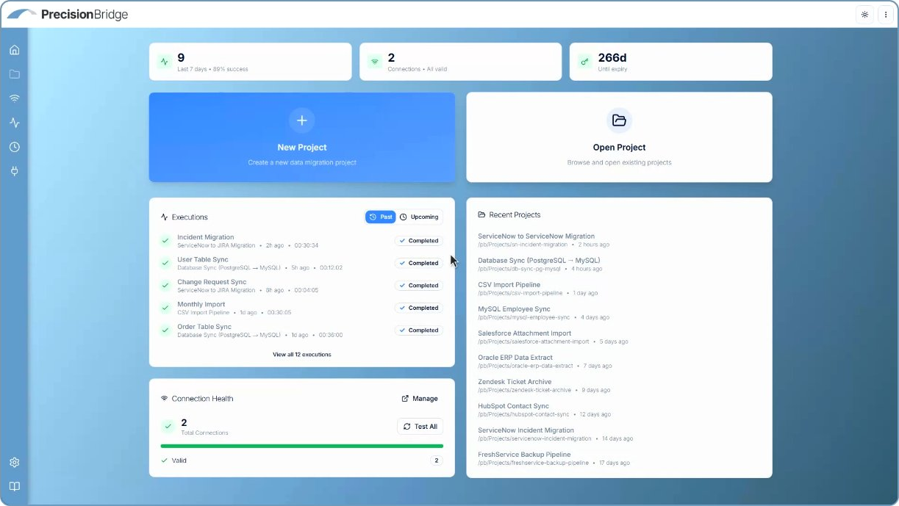Click the Valid connections count badge
The width and height of the screenshot is (899, 506).
(x=437, y=461)
